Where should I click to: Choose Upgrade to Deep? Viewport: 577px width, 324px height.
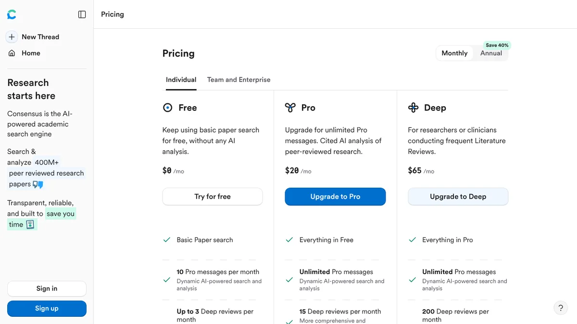tap(458, 197)
